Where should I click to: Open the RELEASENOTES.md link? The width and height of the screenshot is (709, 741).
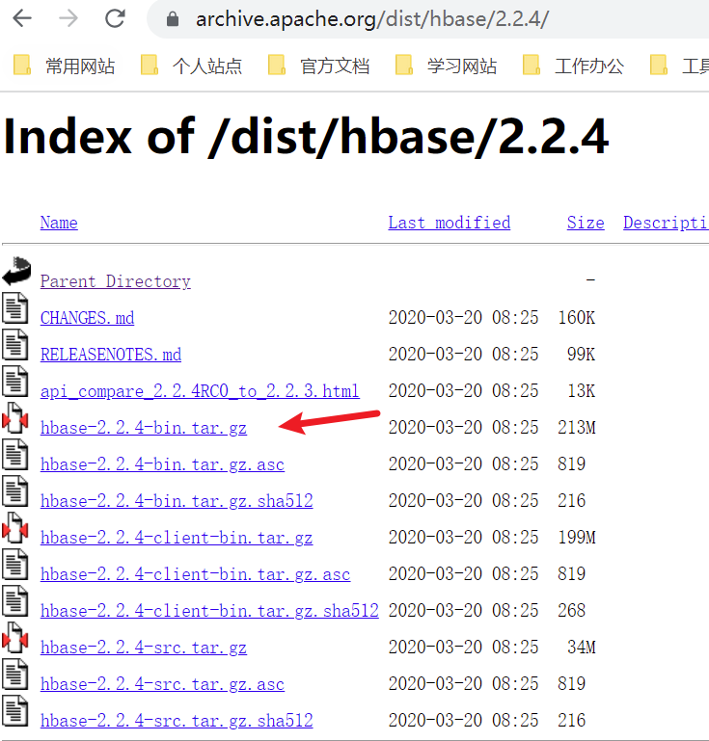(x=111, y=355)
